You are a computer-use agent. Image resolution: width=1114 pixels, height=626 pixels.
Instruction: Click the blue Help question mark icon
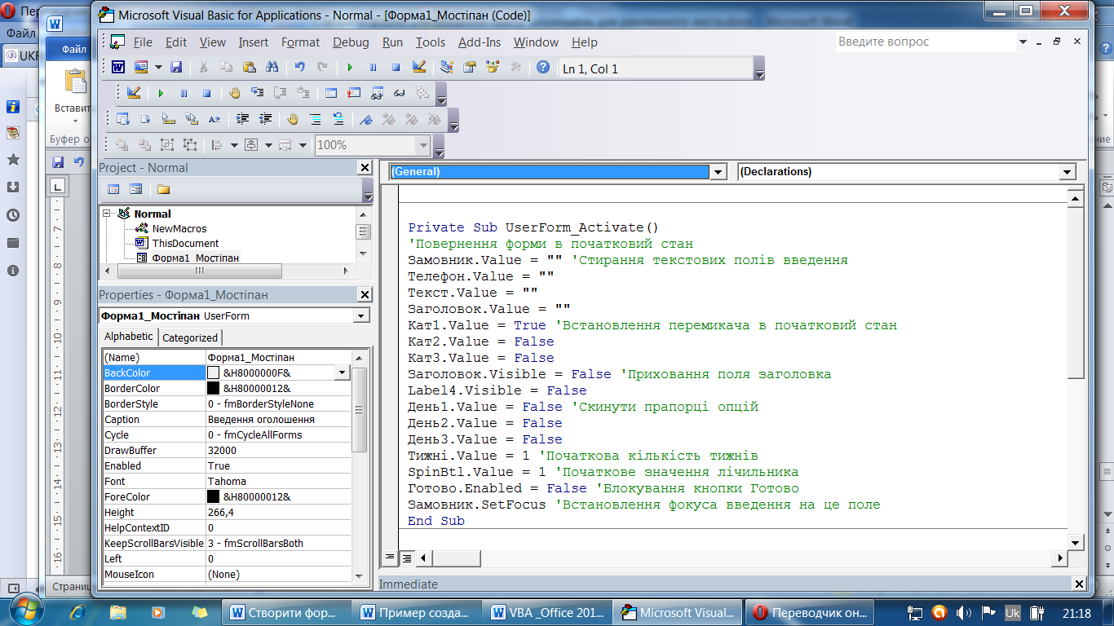[543, 68]
